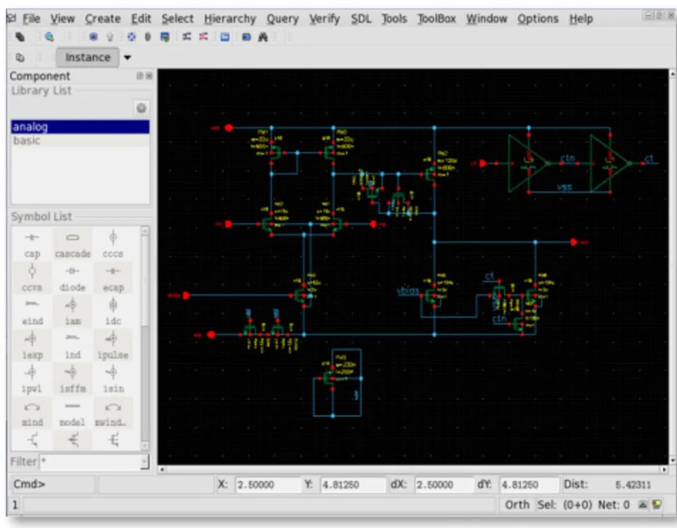Image resolution: width=677 pixels, height=528 pixels.
Task: Open the ToolBox menu
Action: [x=437, y=19]
